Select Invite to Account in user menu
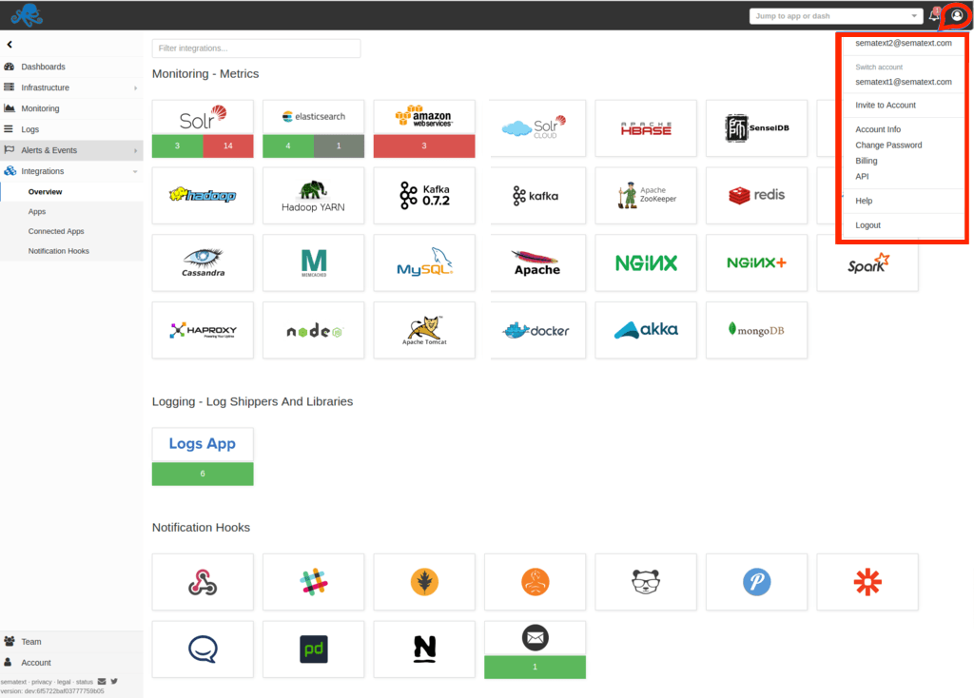974x698 pixels. click(x=886, y=106)
